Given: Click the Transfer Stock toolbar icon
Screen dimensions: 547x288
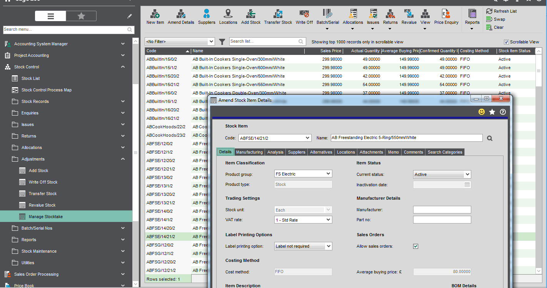Looking at the screenshot, I should point(278,17).
